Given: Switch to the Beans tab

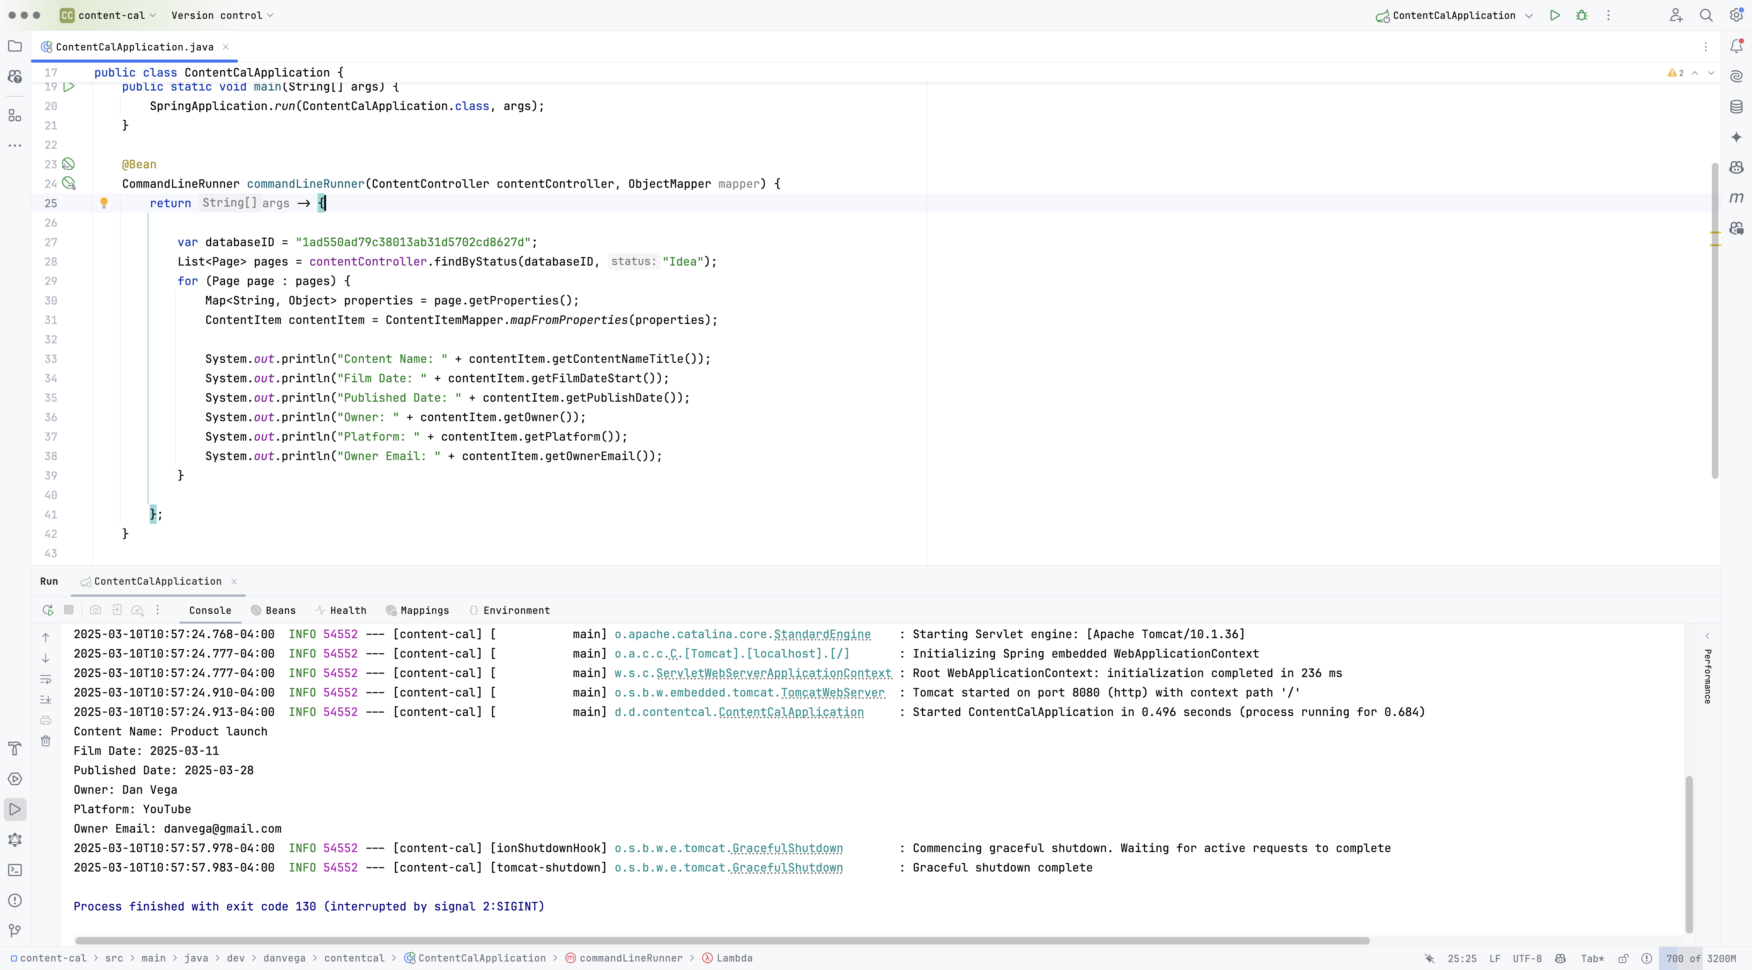Looking at the screenshot, I should pyautogui.click(x=273, y=610).
